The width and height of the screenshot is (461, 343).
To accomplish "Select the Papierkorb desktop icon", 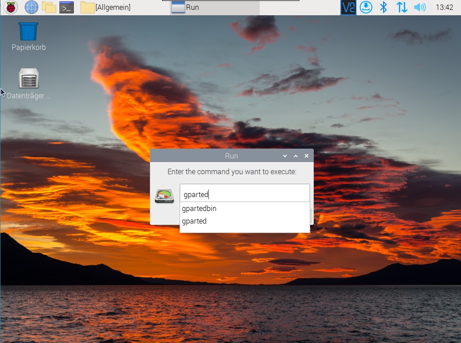I will 28,37.
